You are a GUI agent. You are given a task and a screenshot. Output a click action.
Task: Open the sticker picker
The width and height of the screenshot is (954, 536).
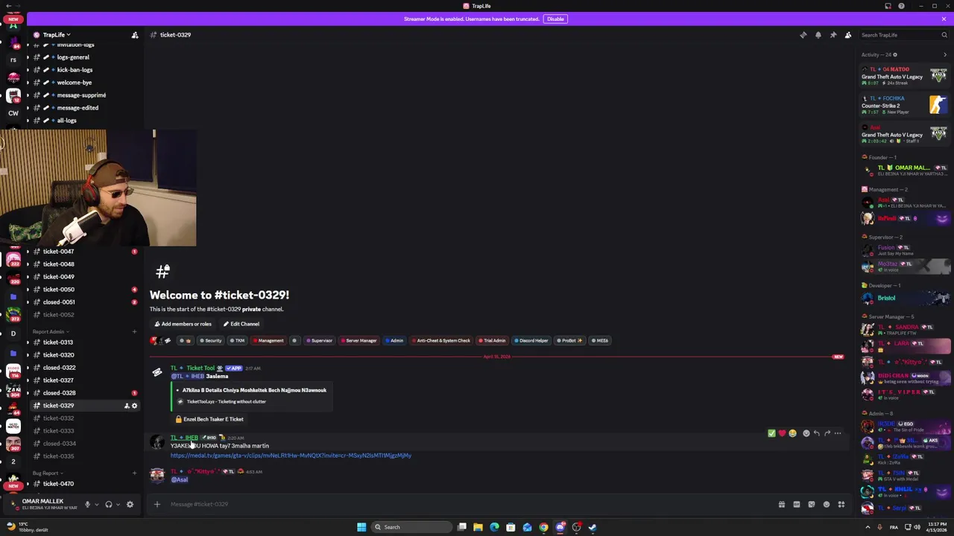click(812, 505)
